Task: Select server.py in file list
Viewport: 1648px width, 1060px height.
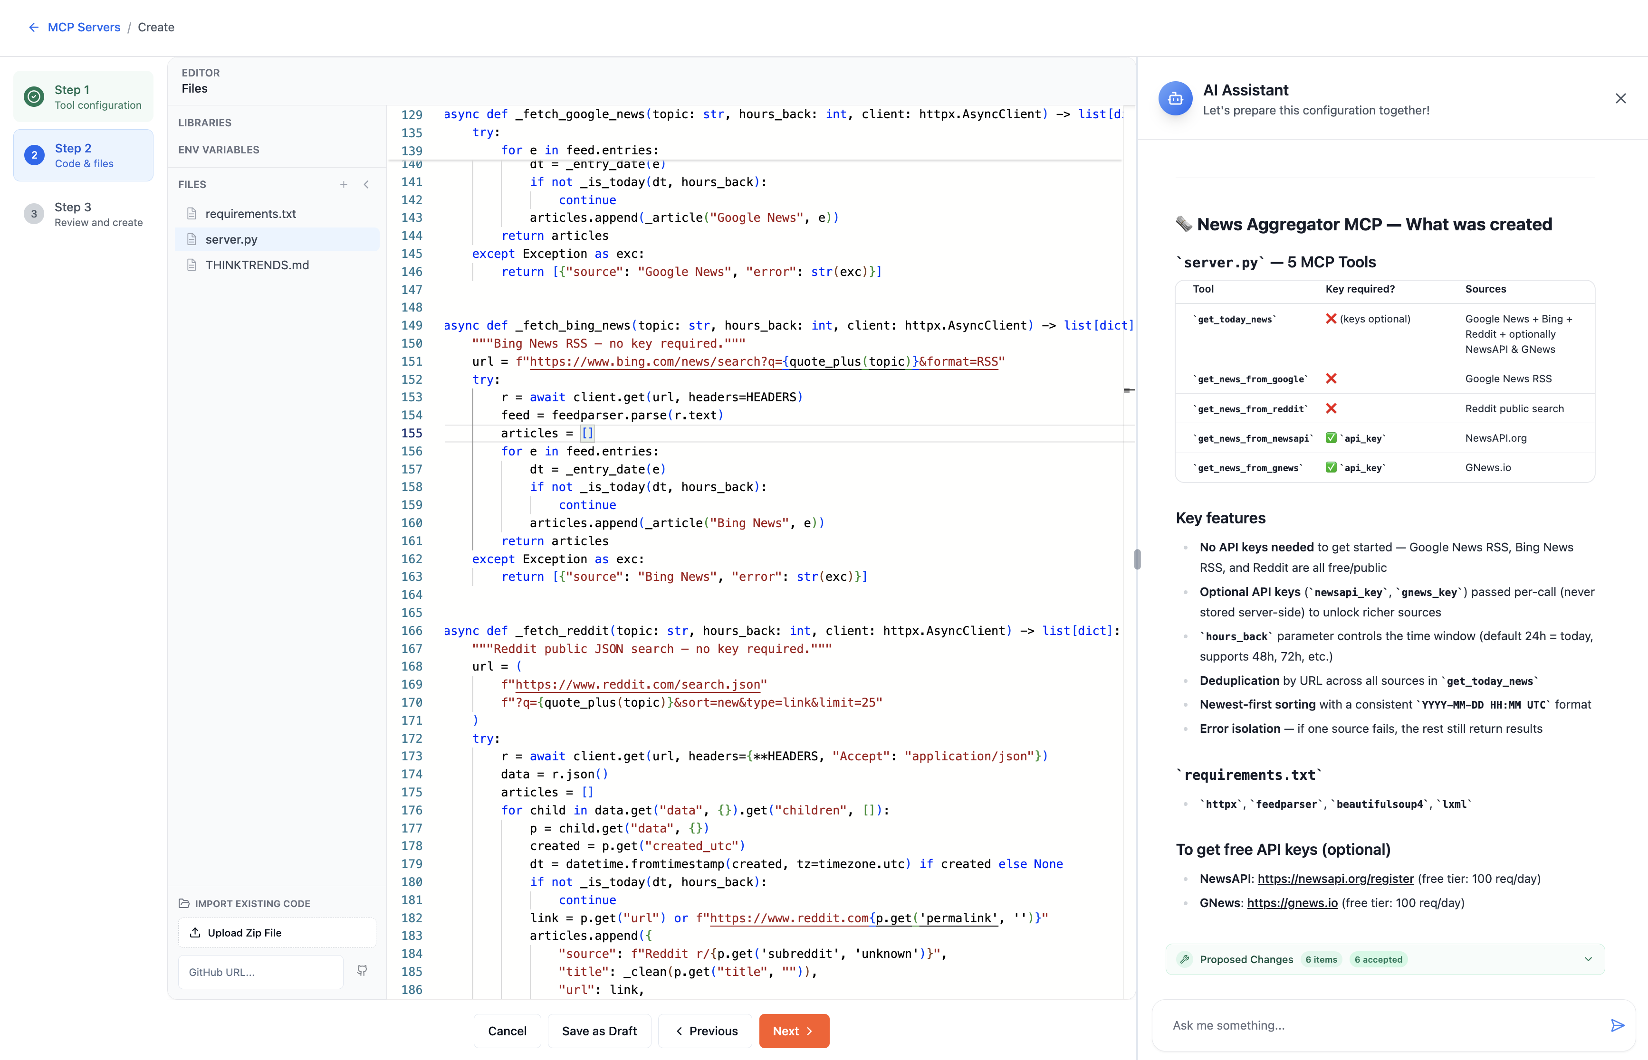Action: 278,239
